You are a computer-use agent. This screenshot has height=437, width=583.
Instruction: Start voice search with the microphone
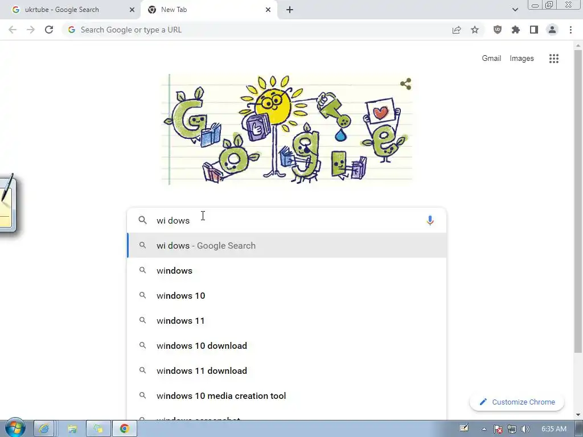tap(430, 220)
